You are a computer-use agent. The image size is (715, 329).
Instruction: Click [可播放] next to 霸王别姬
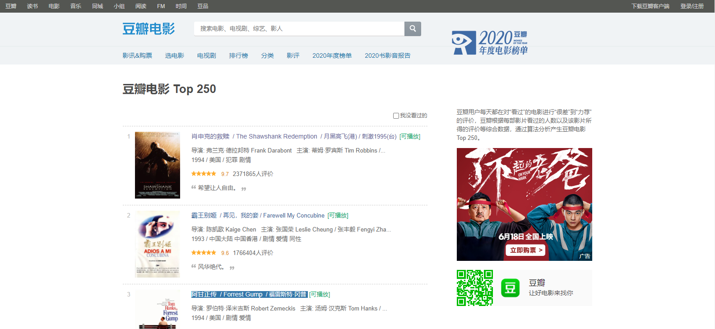338,215
